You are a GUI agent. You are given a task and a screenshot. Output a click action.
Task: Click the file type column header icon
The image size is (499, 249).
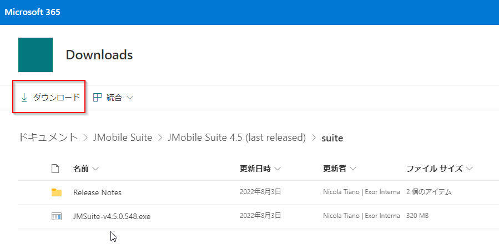tap(56, 169)
